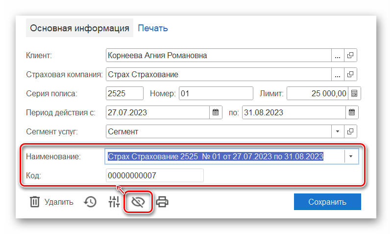Click the Клиент input field
392x234 pixels.
pos(219,55)
